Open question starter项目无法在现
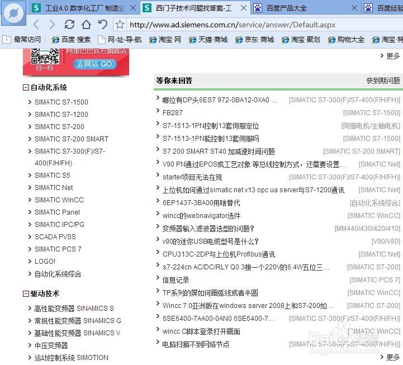The width and height of the screenshot is (403, 365). point(192,177)
